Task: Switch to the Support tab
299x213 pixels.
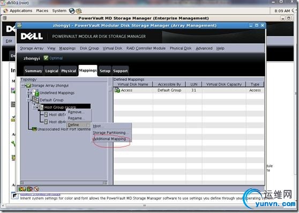Action: 121,71
